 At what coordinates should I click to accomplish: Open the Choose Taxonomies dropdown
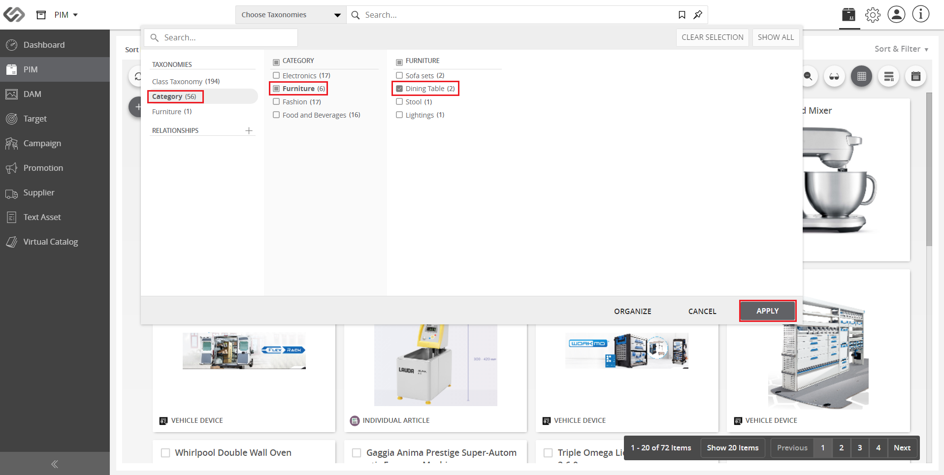(x=291, y=15)
